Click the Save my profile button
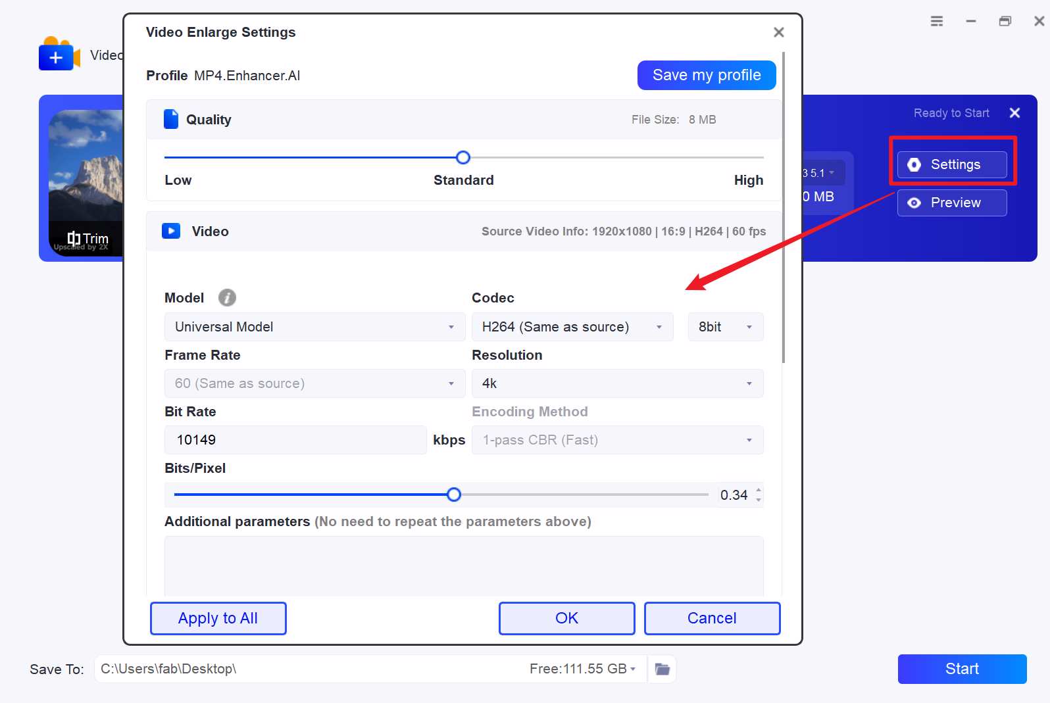 tap(706, 75)
